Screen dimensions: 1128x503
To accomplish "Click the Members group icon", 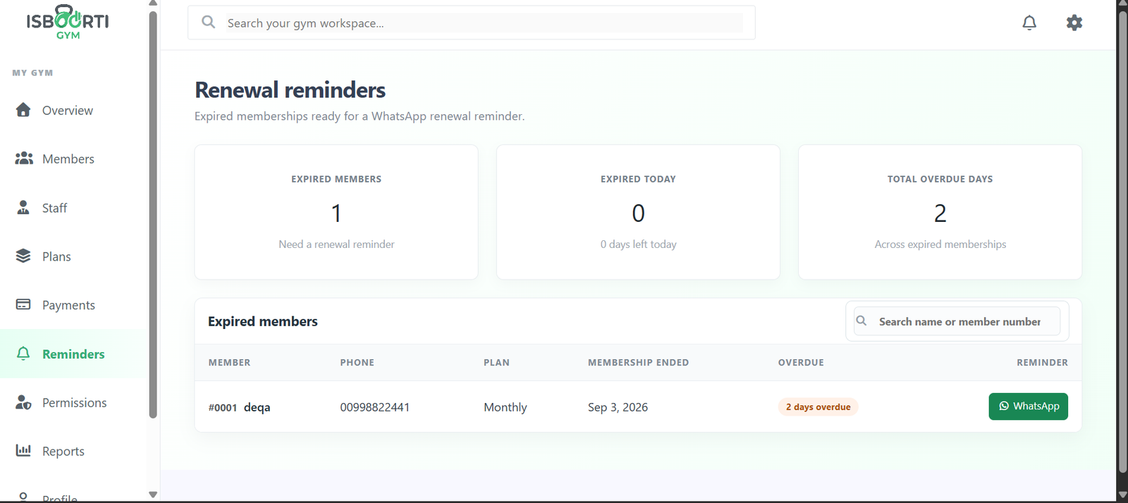I will click(24, 159).
